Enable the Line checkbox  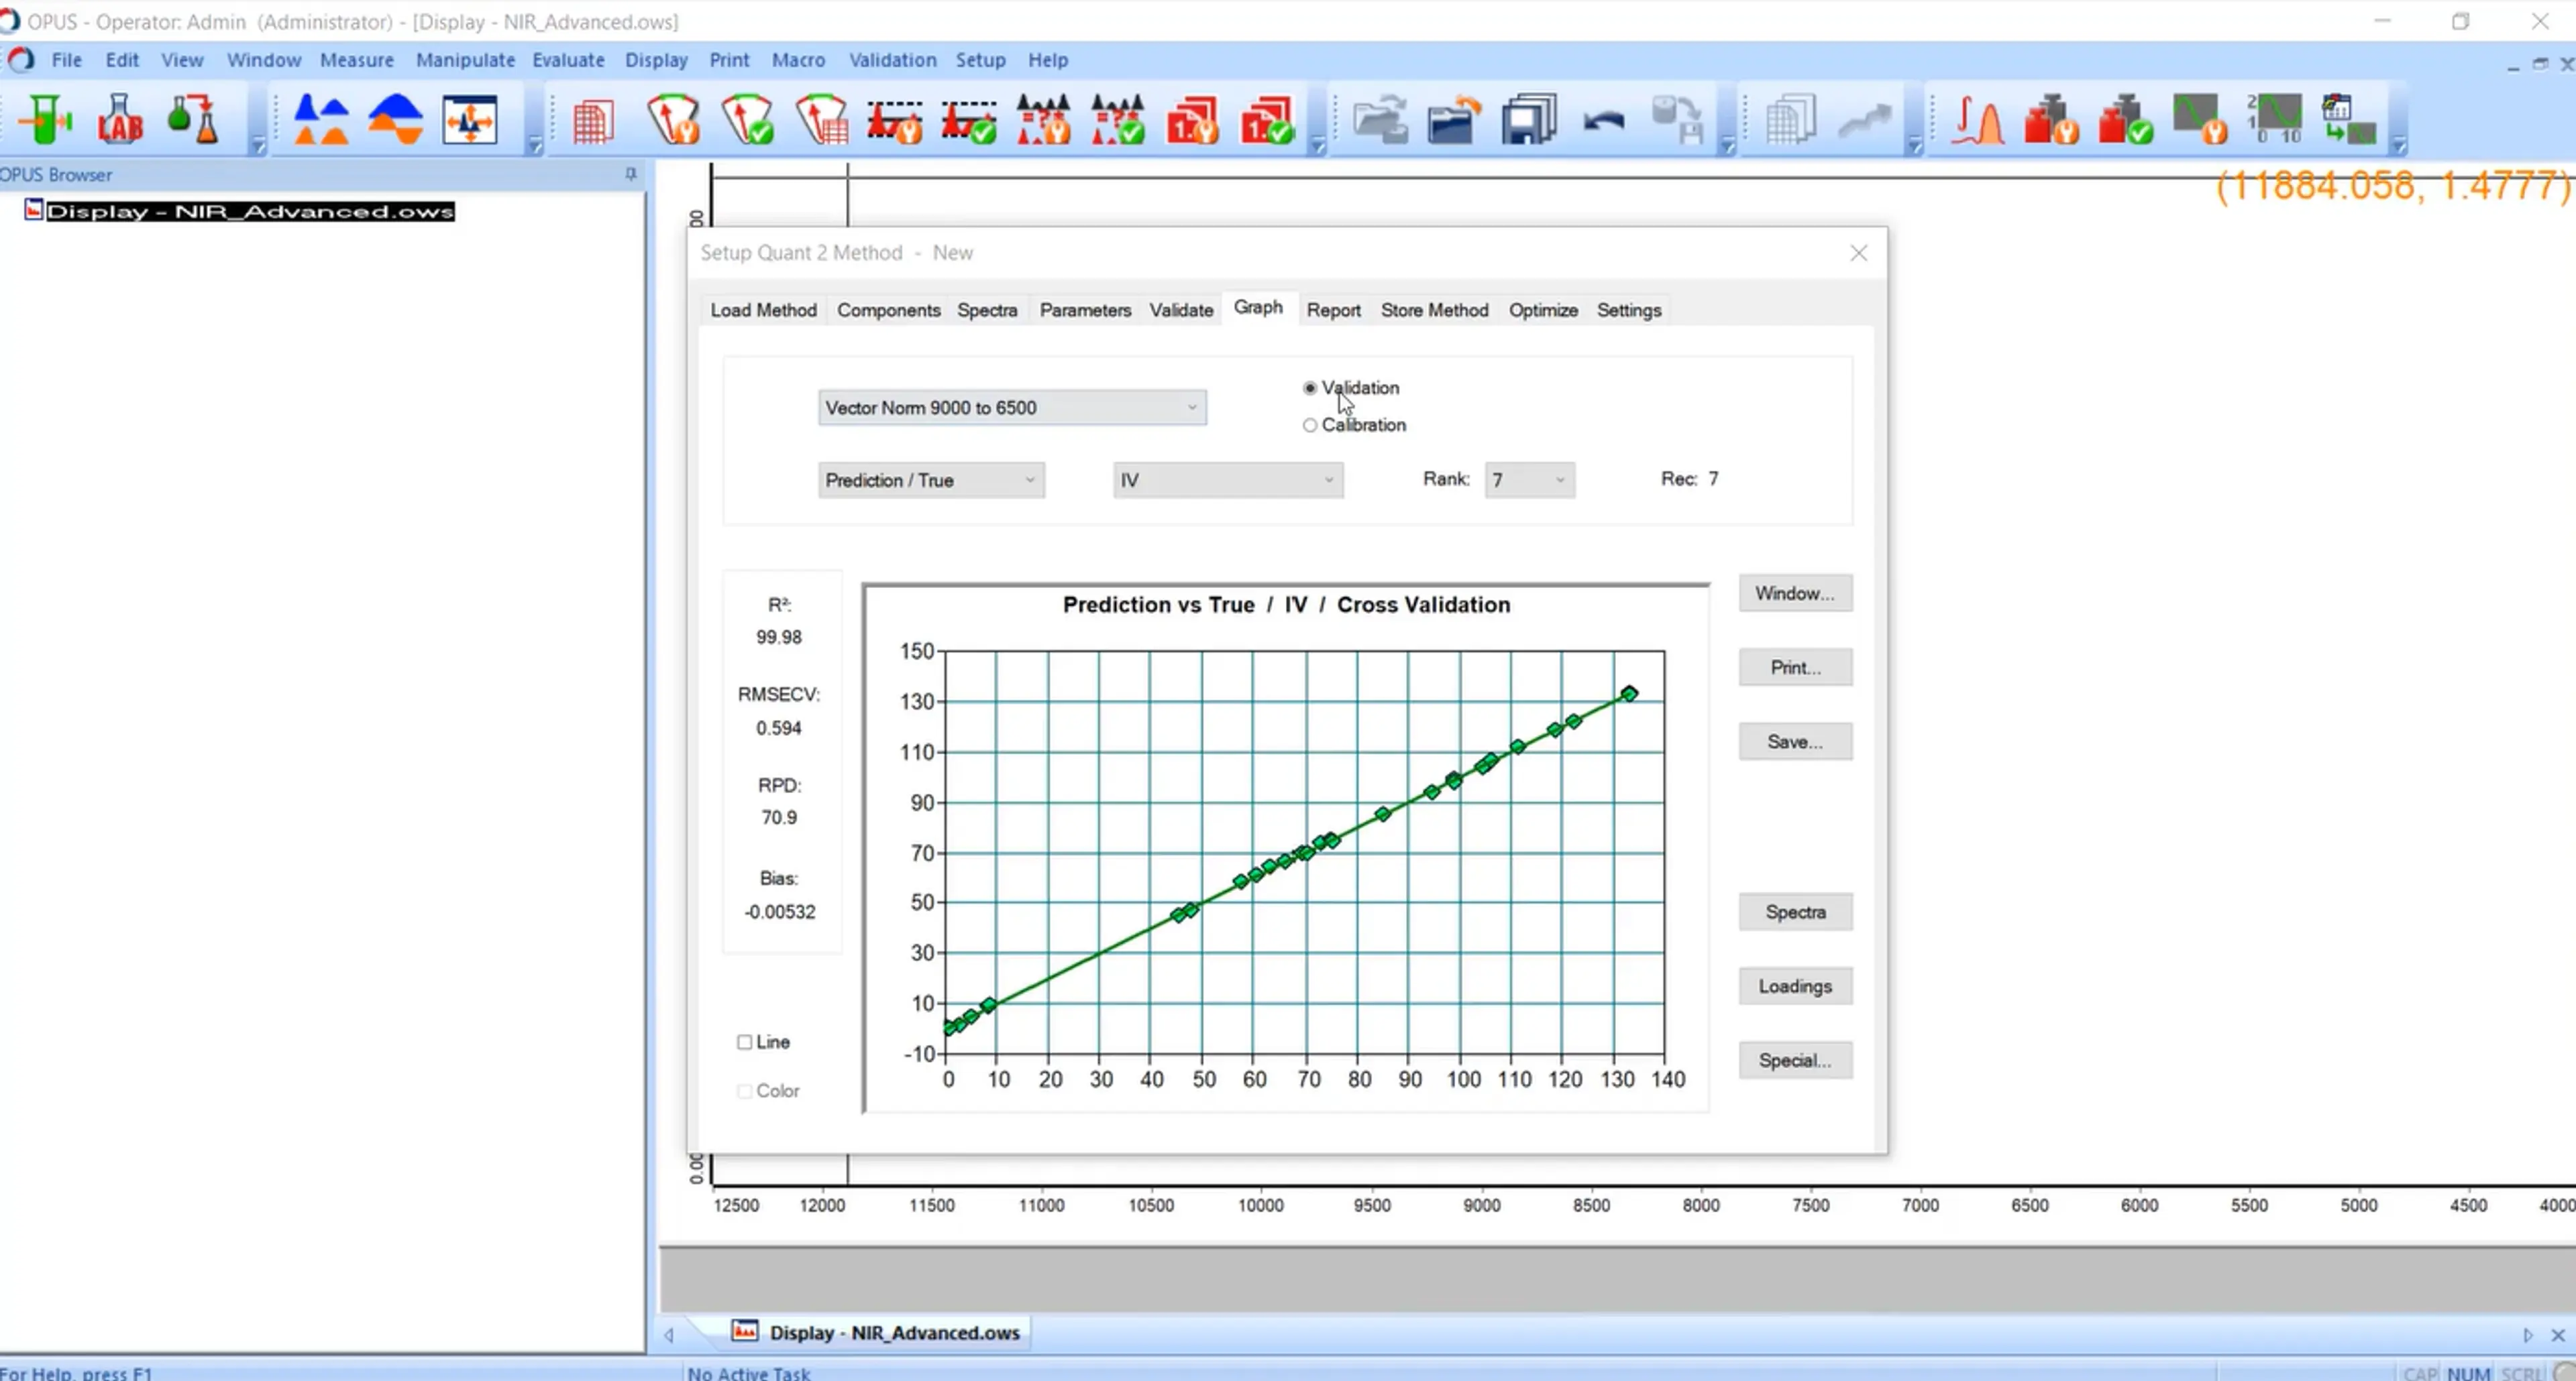click(744, 1042)
